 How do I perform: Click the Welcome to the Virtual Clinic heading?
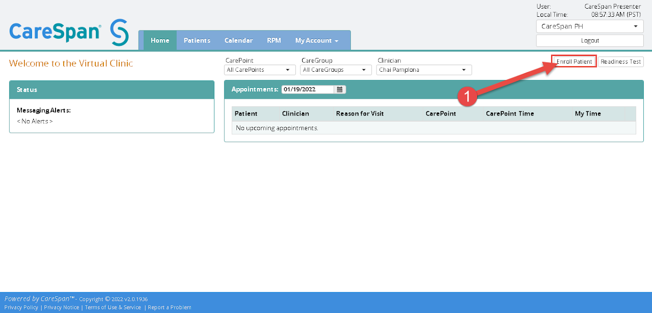(x=71, y=63)
